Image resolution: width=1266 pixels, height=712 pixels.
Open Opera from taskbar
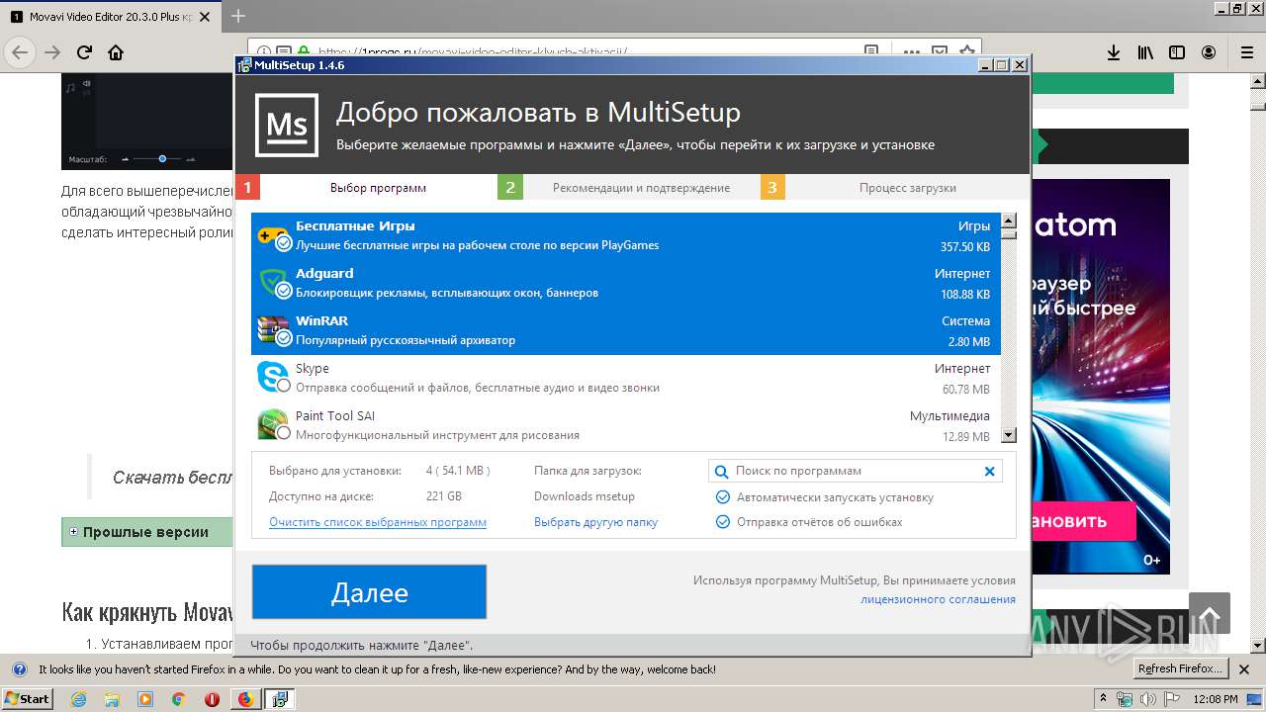(x=212, y=699)
